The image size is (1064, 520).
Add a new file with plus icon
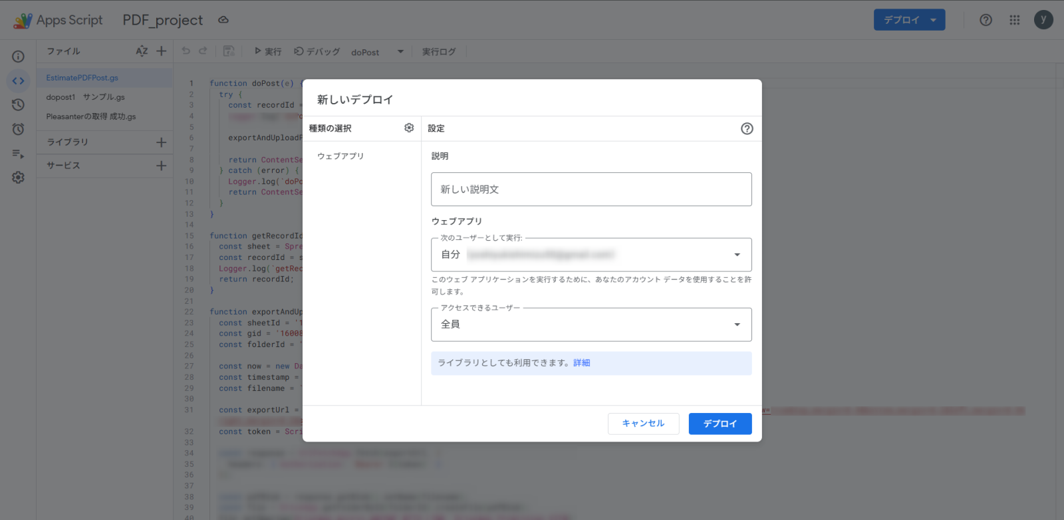point(161,51)
